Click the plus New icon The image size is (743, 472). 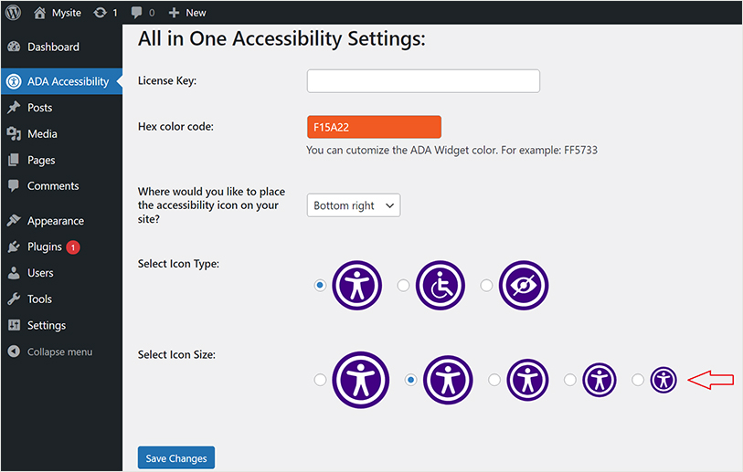pyautogui.click(x=174, y=13)
